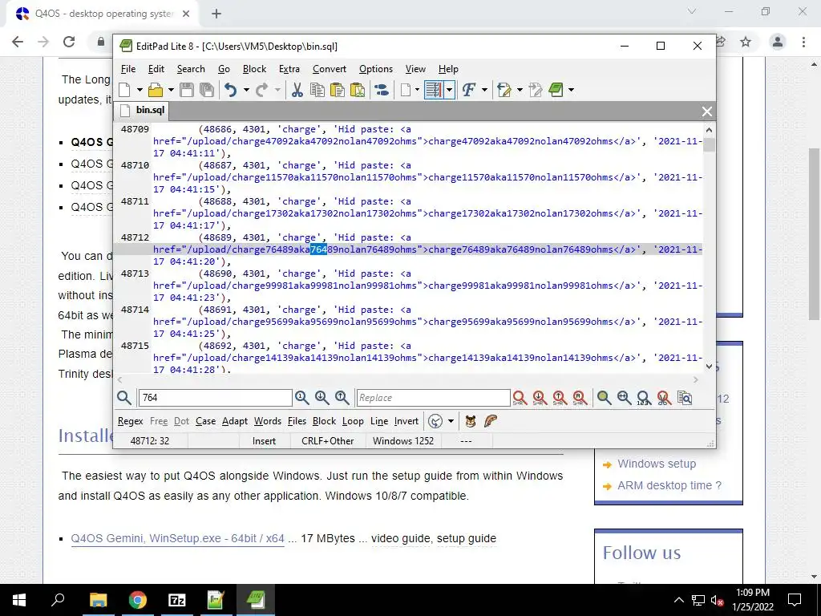The width and height of the screenshot is (821, 616).
Task: Expand the Open file dropdown arrow
Action: [x=171, y=90]
